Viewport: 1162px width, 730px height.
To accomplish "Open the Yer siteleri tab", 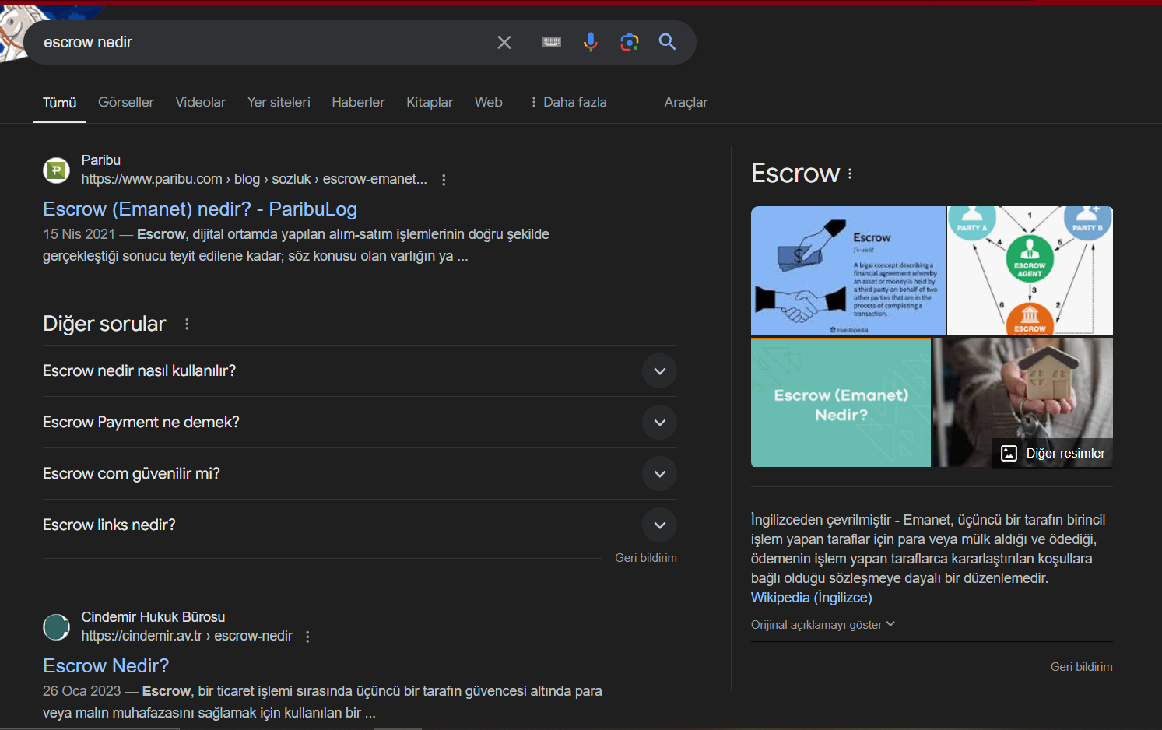I will [x=279, y=102].
